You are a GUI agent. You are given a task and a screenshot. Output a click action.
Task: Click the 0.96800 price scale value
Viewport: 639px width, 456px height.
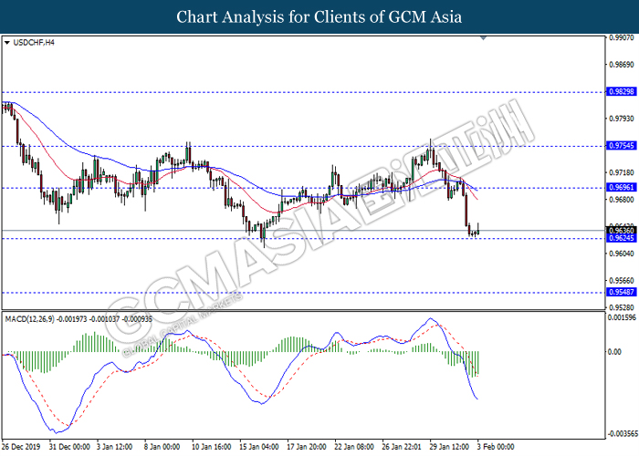[622, 200]
